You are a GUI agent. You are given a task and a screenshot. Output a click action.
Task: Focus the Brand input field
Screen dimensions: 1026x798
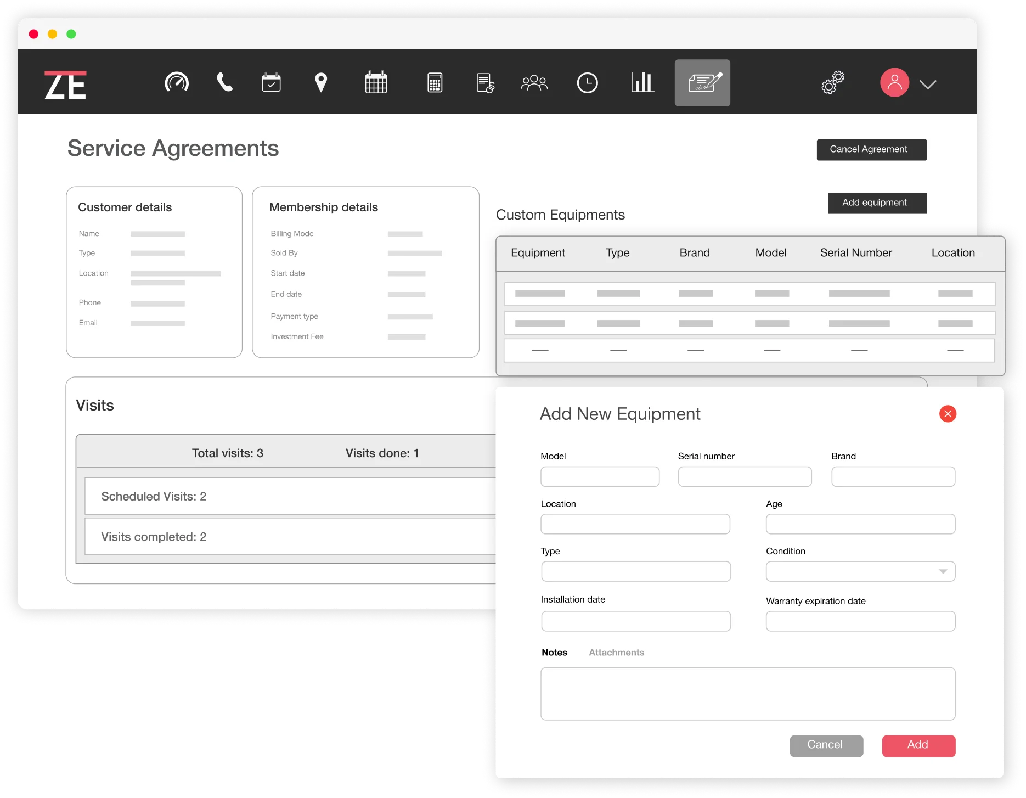pos(893,476)
